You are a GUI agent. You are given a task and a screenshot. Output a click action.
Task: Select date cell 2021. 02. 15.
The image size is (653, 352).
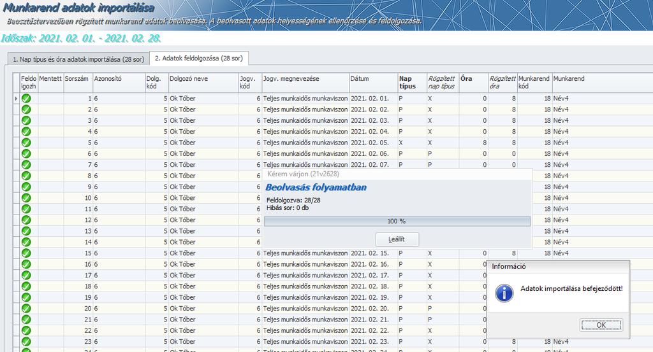[x=374, y=253]
